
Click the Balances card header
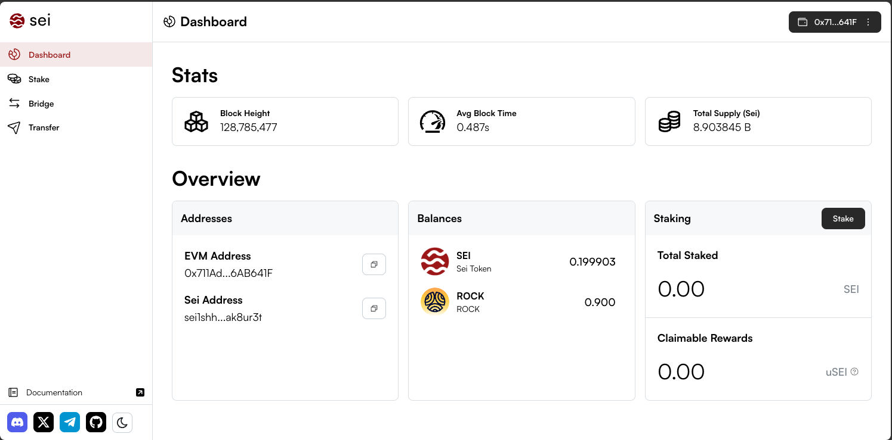point(521,219)
